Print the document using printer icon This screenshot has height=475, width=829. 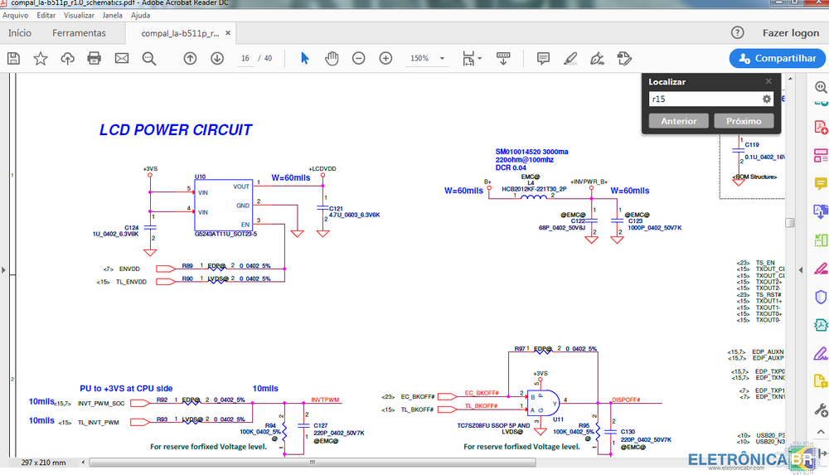click(95, 59)
